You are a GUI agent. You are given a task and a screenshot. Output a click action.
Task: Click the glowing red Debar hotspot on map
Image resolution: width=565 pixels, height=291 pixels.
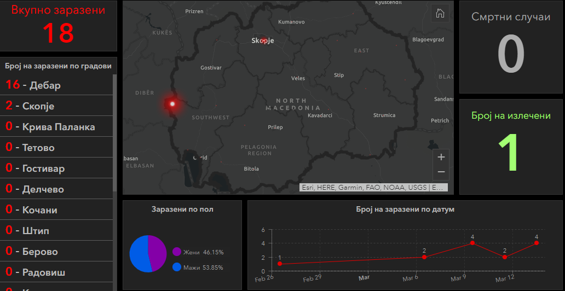click(x=172, y=103)
